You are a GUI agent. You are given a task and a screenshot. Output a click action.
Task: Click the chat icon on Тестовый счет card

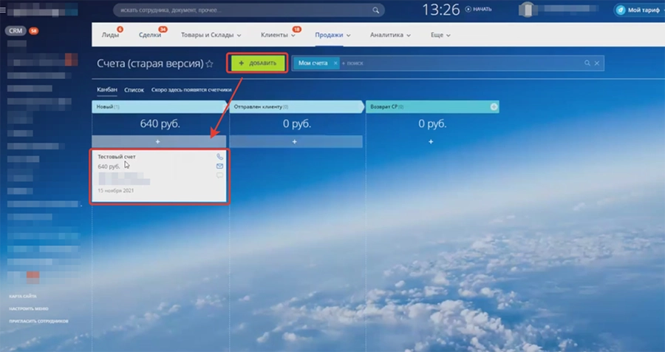click(219, 176)
